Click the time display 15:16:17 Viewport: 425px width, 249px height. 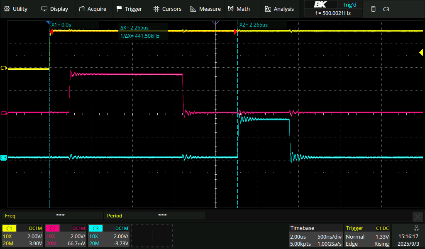pos(408,237)
